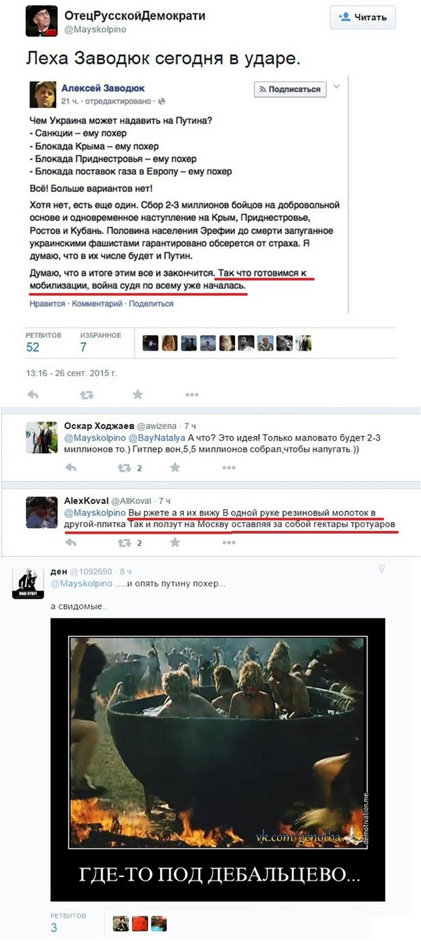Open ОтецРусскойДемократи profile avatar

click(41, 20)
